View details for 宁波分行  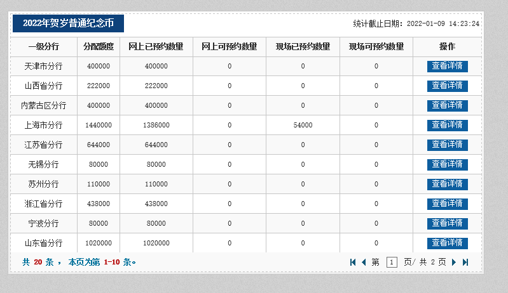[447, 223]
